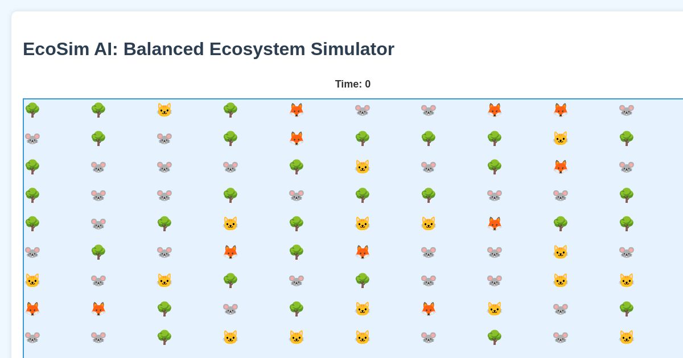
Task: Select a cat emoji in the seventh row
Action: [x=32, y=280]
